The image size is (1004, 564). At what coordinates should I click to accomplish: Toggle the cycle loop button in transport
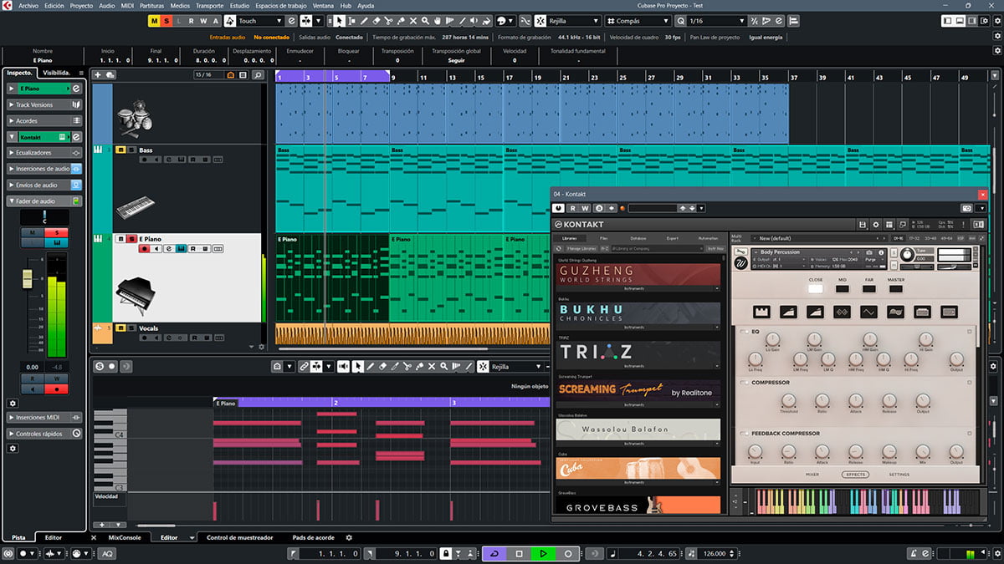tap(494, 554)
